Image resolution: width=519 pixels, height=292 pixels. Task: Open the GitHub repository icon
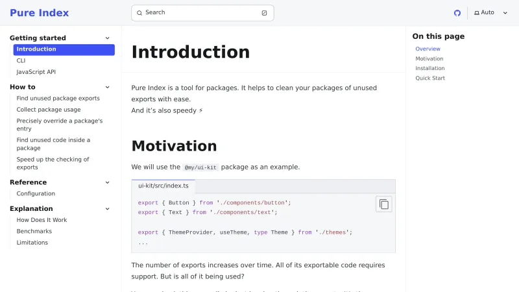tap(457, 13)
